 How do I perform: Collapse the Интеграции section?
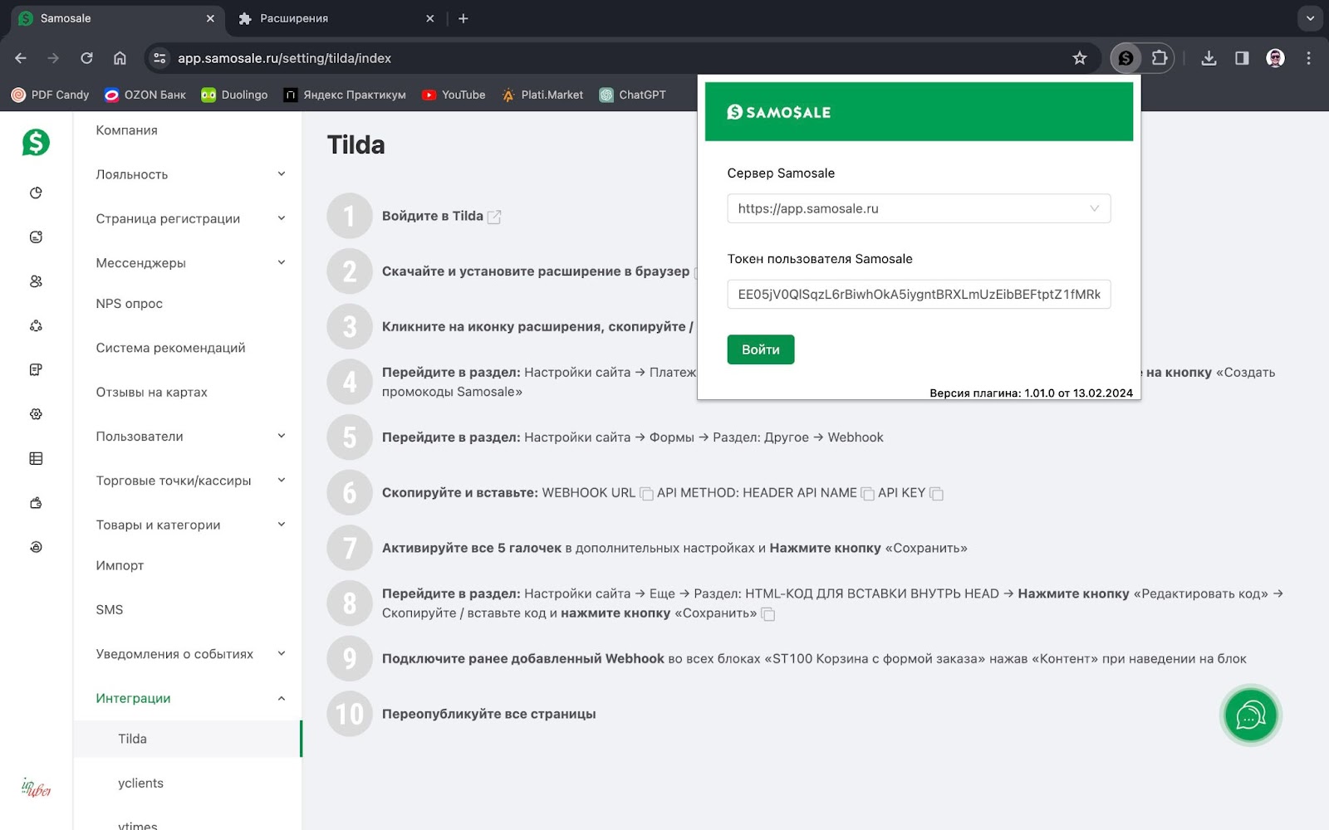pyautogui.click(x=282, y=698)
